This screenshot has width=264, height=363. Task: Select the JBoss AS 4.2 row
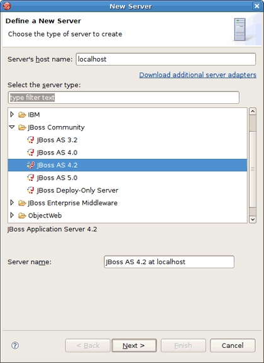coord(128,165)
